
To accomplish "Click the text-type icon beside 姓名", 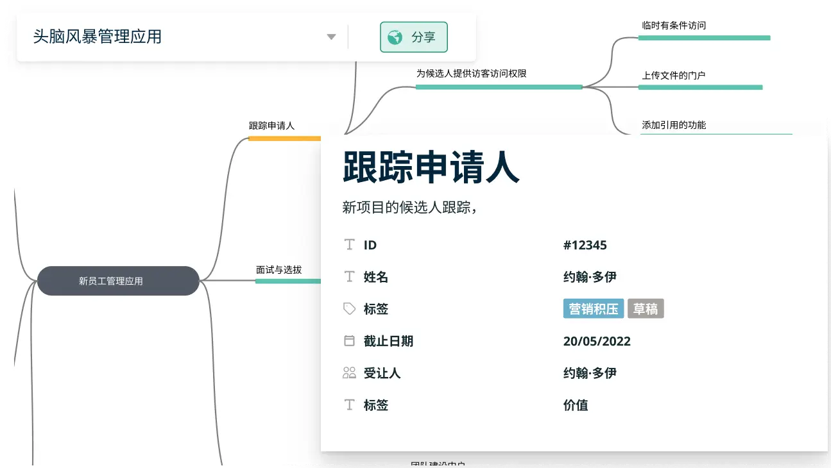I will point(349,277).
